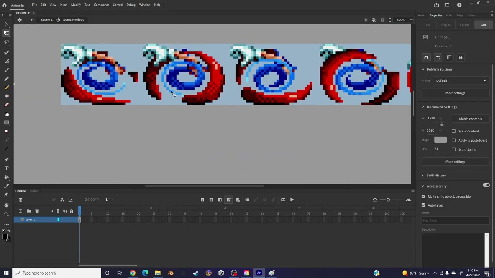Viewport: 495px width, 278px height.
Task: Toggle the Accessibility switch
Action: (486, 186)
